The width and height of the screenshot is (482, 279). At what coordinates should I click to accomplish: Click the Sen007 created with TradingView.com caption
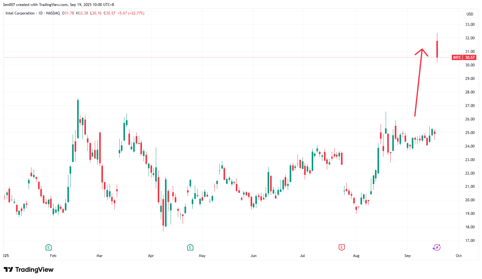tap(59, 5)
